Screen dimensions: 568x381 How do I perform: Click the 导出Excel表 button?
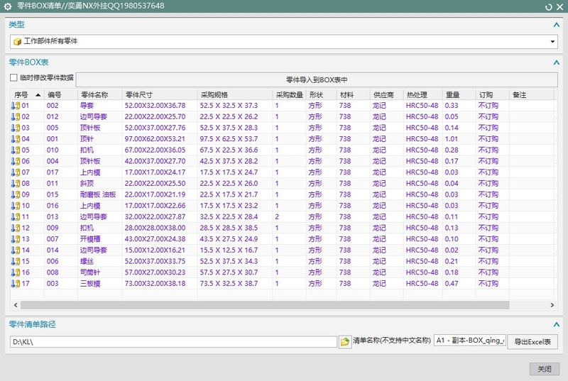532,341
